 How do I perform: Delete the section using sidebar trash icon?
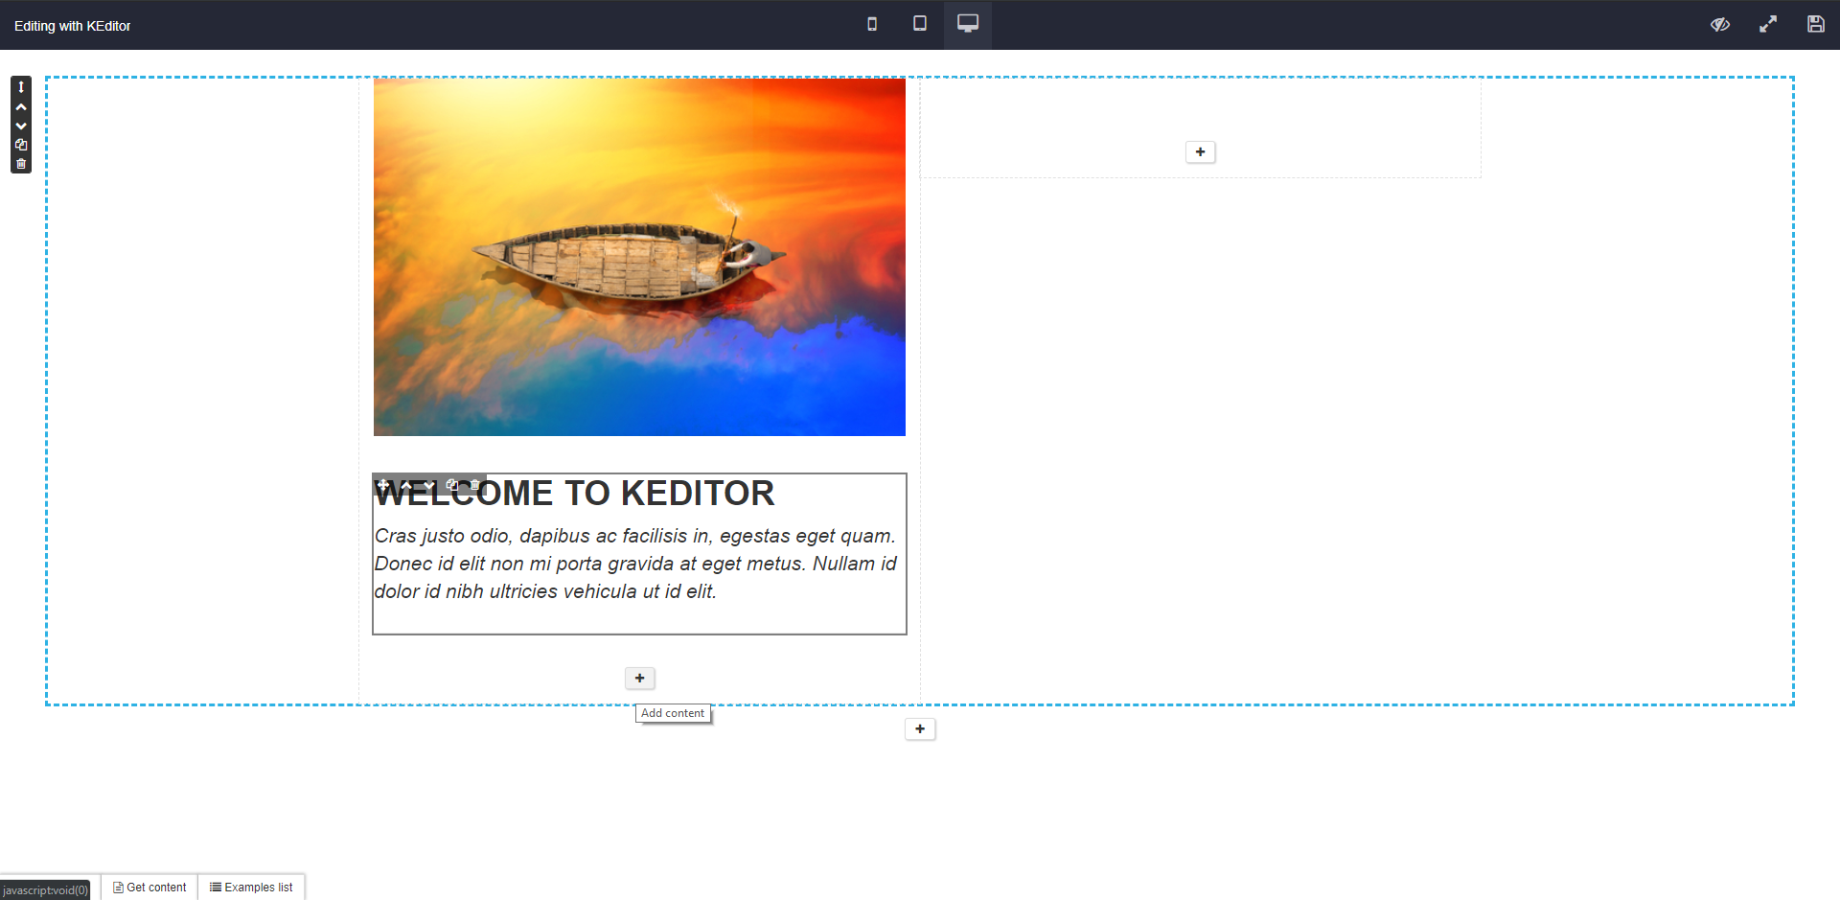pyautogui.click(x=20, y=163)
